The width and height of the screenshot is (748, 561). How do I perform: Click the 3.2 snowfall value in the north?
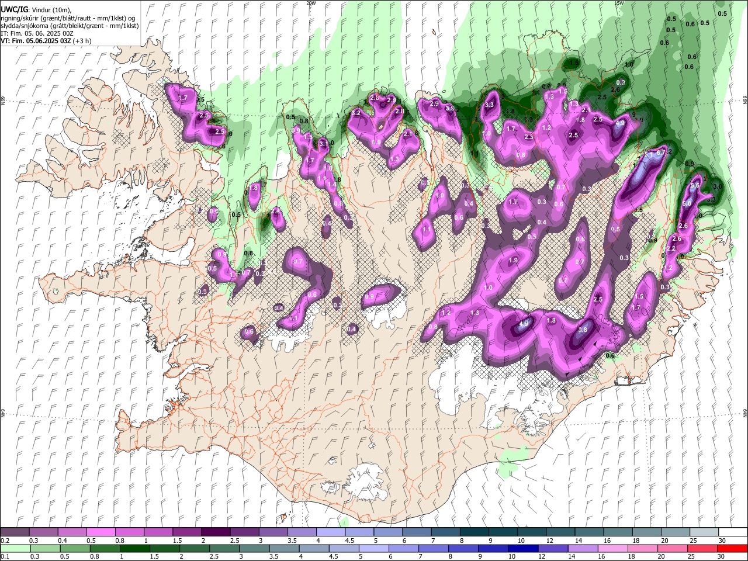coord(356,113)
